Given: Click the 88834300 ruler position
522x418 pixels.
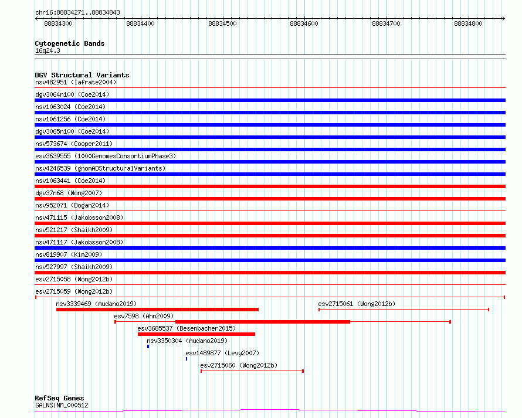Looking at the screenshot, I should coord(58,23).
